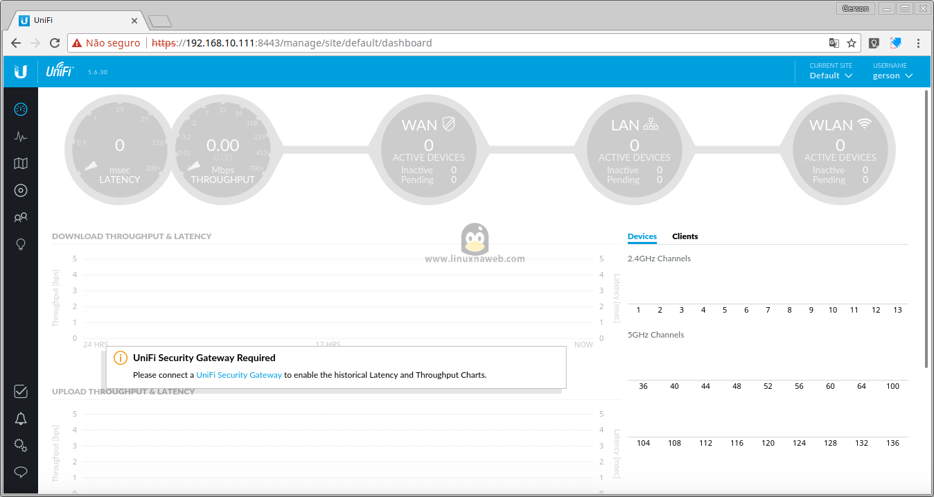
Task: Click the Gerson profile button in title bar
Action: (855, 8)
